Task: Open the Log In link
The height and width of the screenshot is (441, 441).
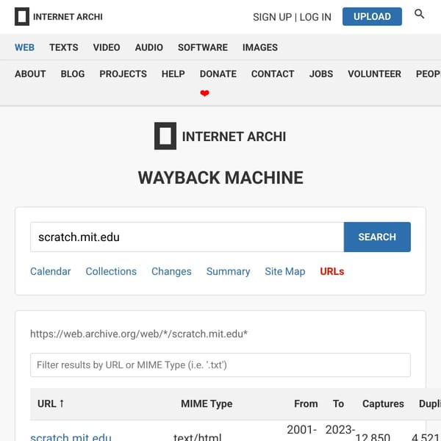Action: click(315, 17)
